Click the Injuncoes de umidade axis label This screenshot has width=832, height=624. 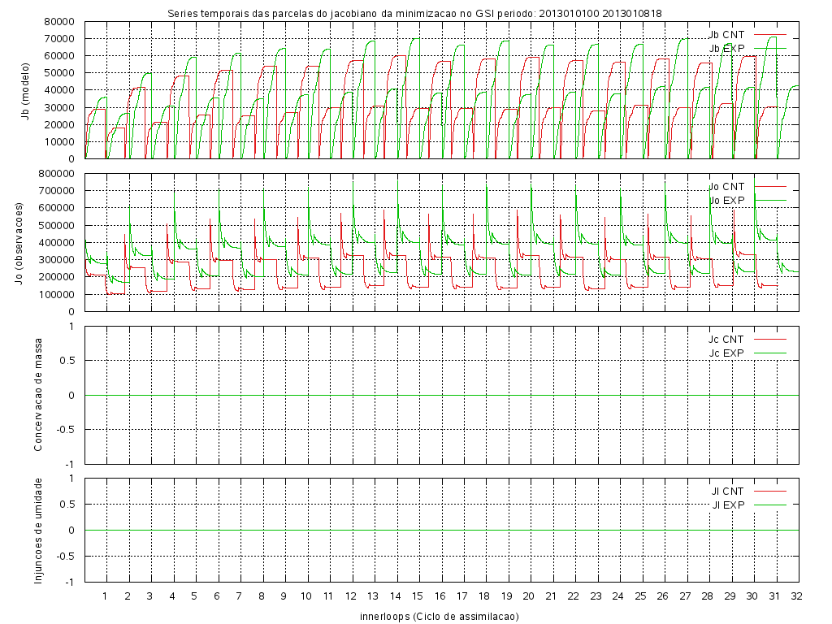click(38, 530)
